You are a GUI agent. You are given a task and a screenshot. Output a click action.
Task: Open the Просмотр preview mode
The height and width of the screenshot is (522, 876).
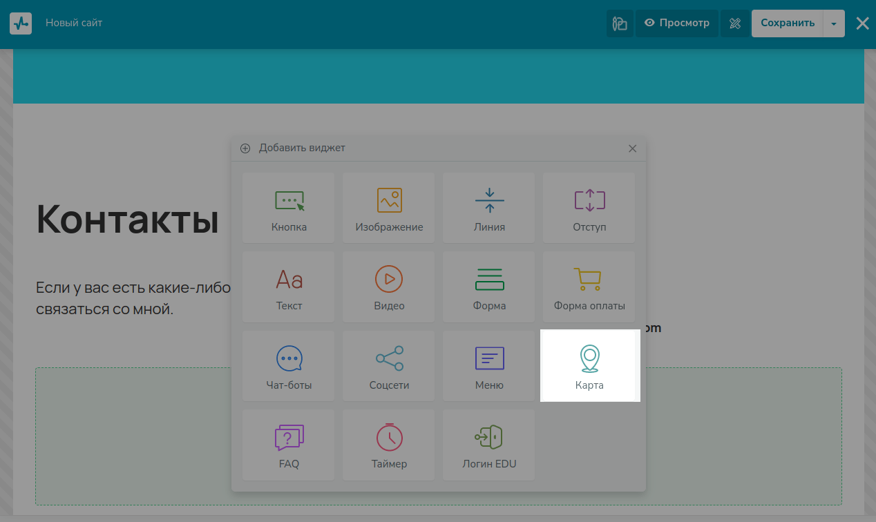(x=677, y=23)
